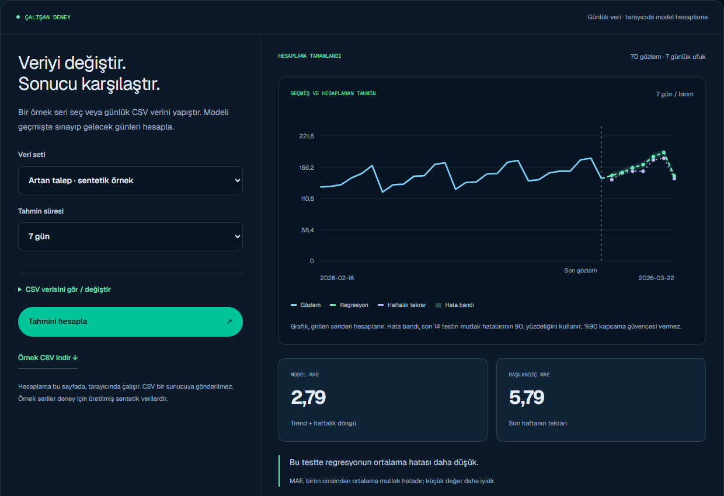Click the y-axis value 221,6
This screenshot has height=496, width=724.
[x=307, y=136]
